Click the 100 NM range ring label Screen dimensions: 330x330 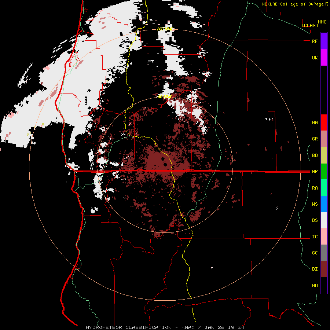pos(165,29)
